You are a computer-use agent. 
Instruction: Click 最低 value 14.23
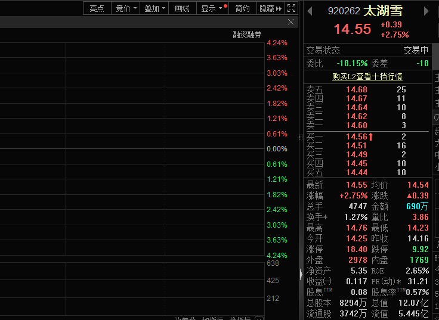coord(418,228)
